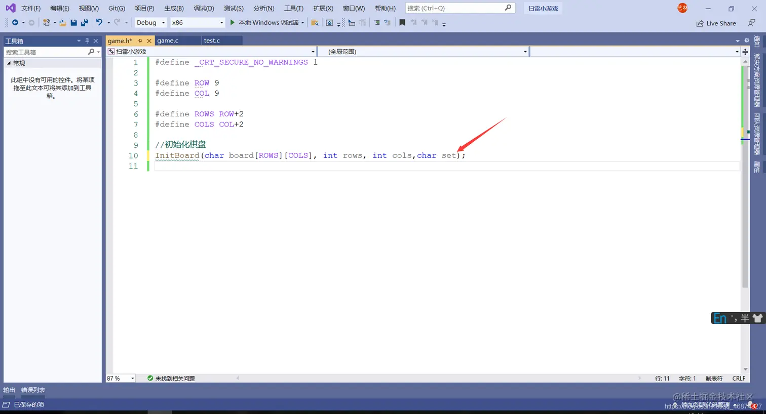Select the game.h* tab
Image resolution: width=766 pixels, height=414 pixels.
[120, 40]
